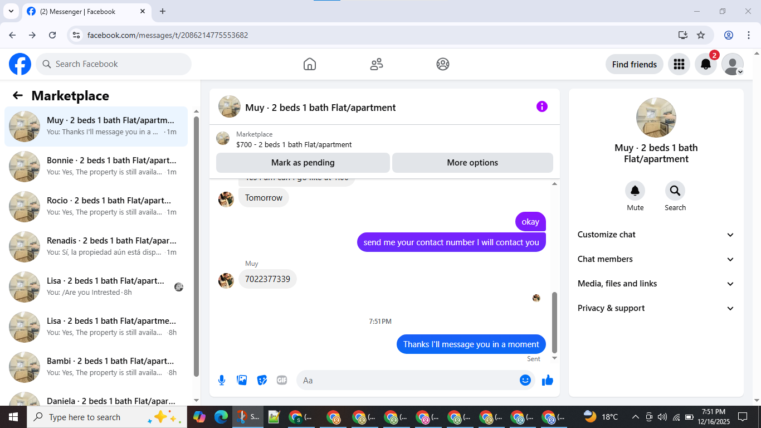Open the listing photo in right panel
This screenshot has height=428, width=761.
[x=656, y=118]
